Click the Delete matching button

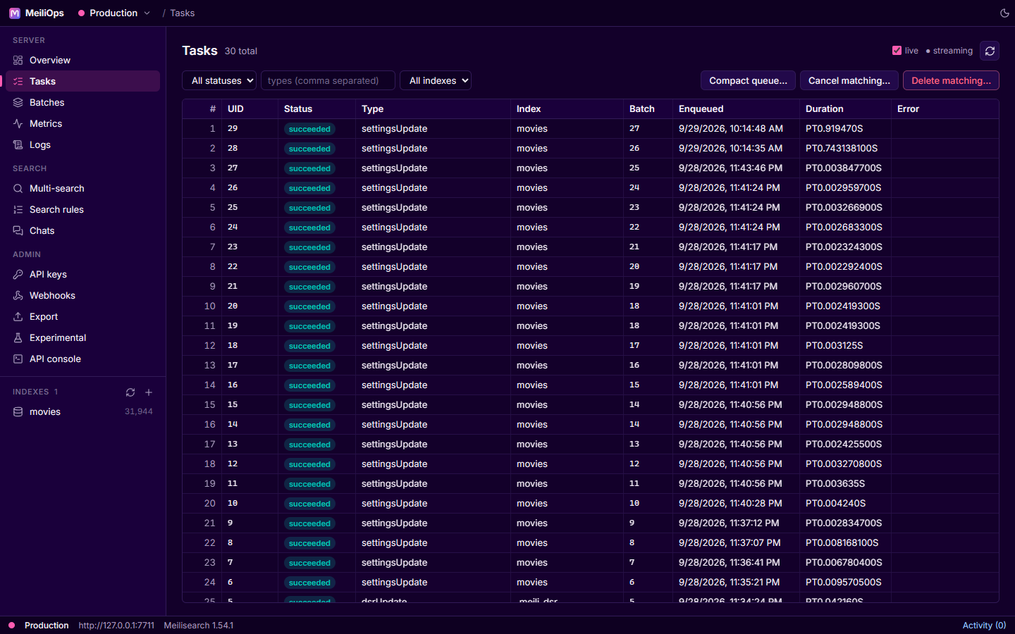click(x=951, y=81)
